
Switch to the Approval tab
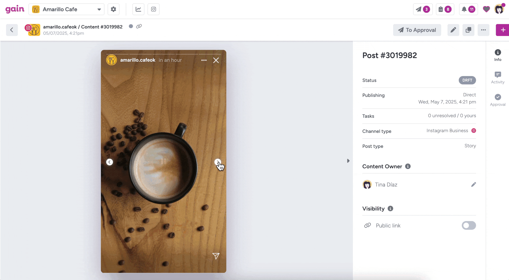pyautogui.click(x=498, y=100)
